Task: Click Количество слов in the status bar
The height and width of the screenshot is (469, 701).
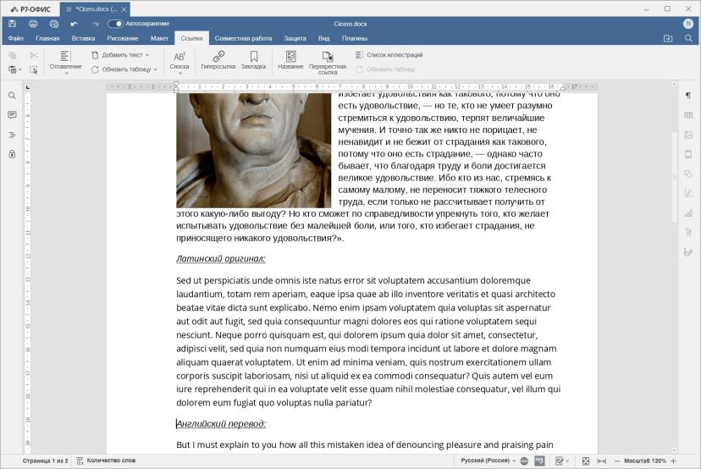Action: 106,461
